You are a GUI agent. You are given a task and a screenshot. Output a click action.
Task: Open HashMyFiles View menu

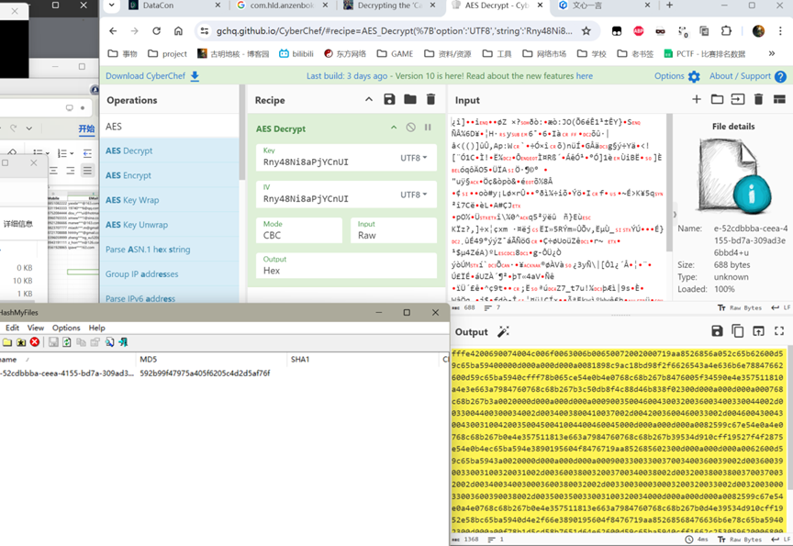(x=36, y=328)
